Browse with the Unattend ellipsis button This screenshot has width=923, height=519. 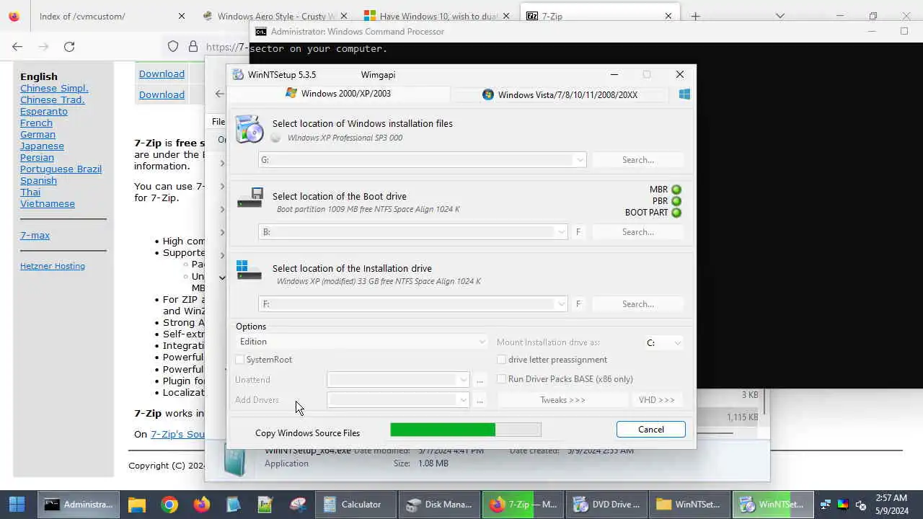pyautogui.click(x=480, y=380)
